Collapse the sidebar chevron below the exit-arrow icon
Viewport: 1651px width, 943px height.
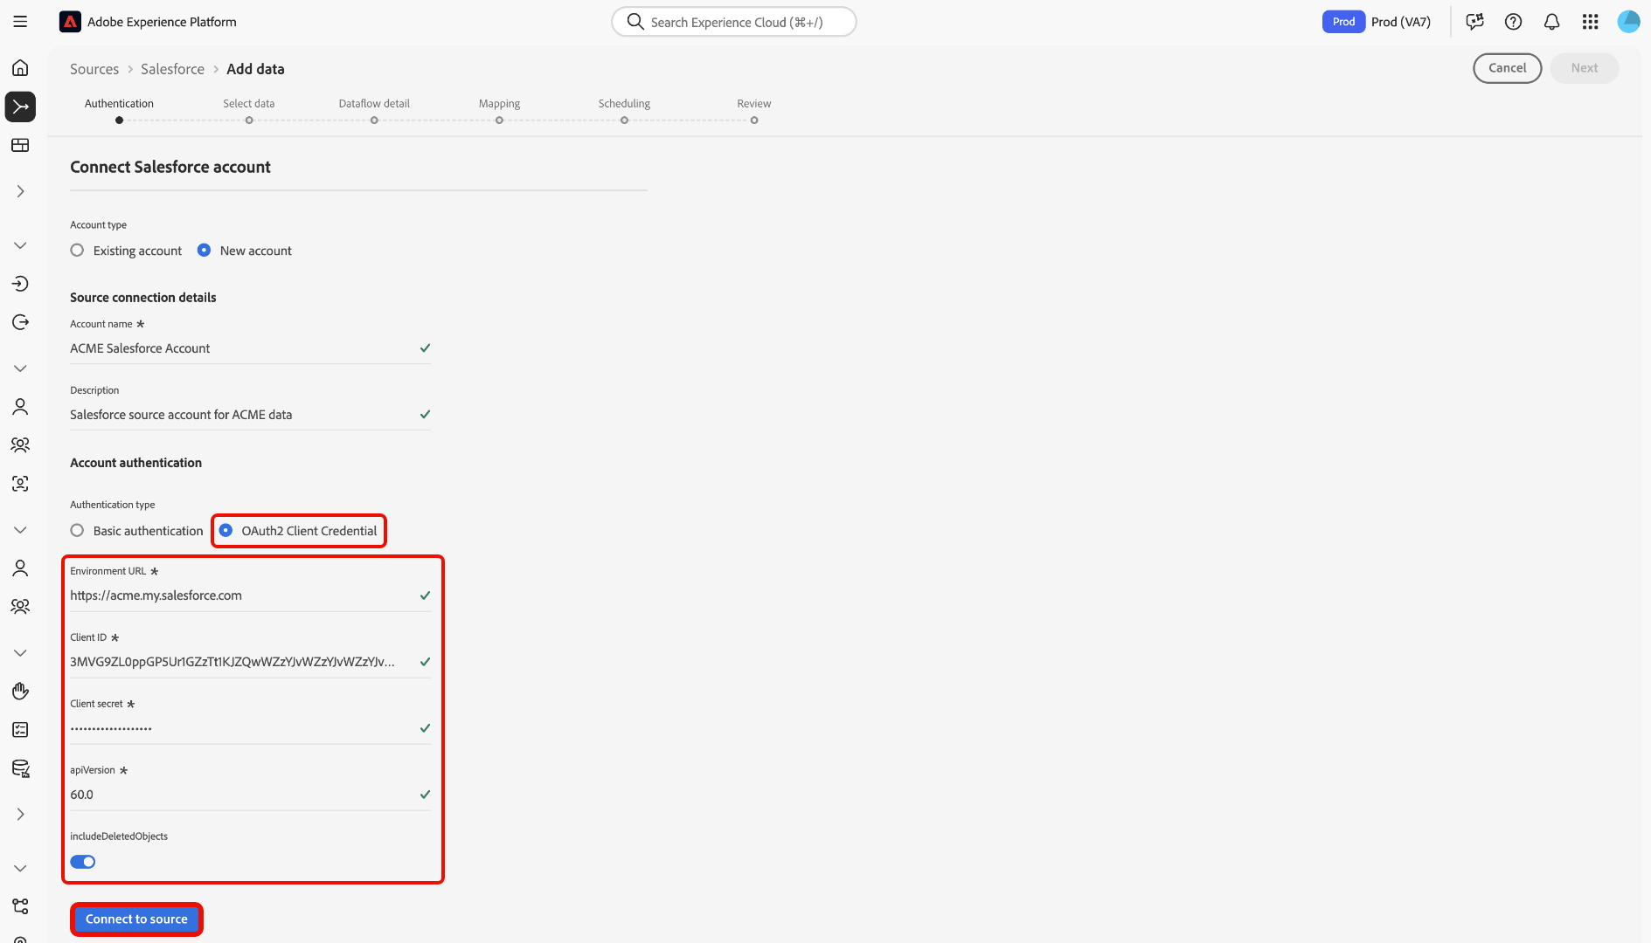tap(20, 368)
